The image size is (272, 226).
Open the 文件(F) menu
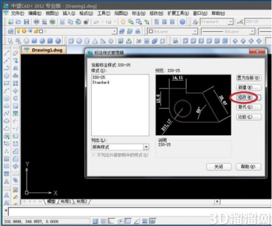(17, 13)
